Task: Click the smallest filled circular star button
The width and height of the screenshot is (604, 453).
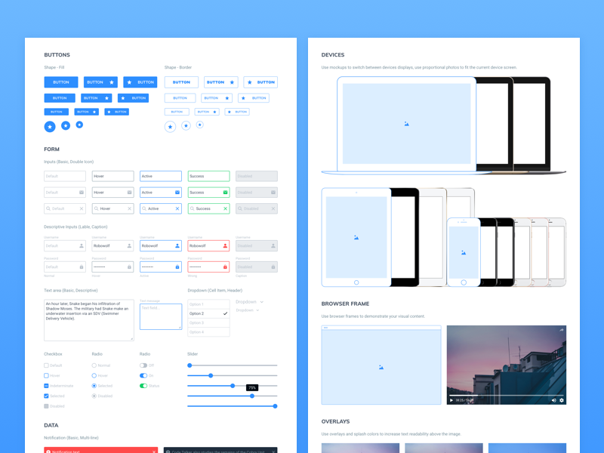Action: coord(79,125)
